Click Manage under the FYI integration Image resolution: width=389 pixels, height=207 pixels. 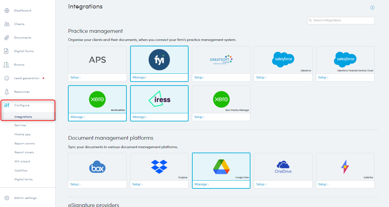click(x=140, y=77)
